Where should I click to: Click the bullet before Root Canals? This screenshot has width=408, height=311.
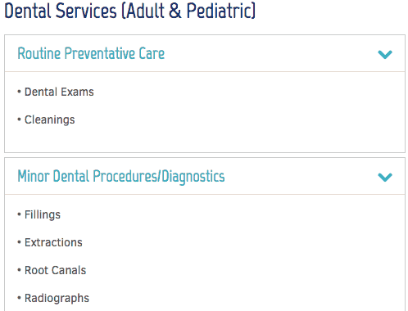click(x=19, y=270)
